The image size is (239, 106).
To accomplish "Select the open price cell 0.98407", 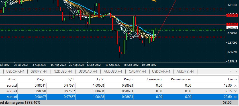I will pos(40,97).
